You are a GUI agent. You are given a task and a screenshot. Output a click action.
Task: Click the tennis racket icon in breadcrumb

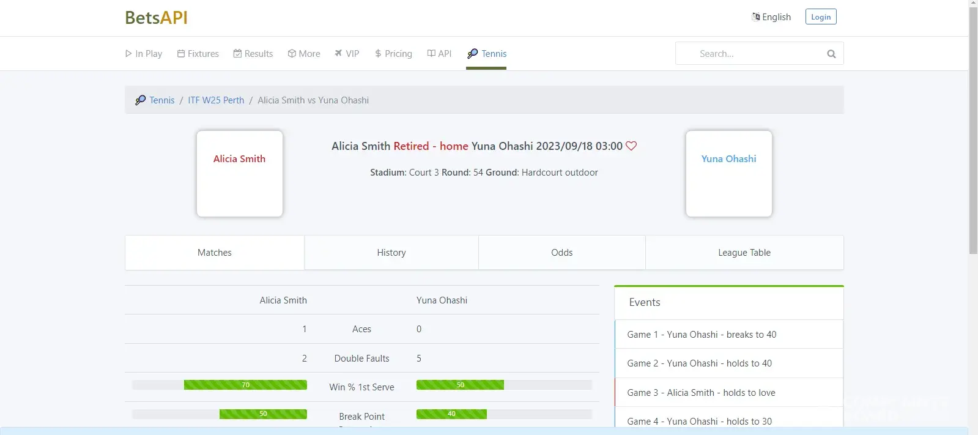(141, 100)
